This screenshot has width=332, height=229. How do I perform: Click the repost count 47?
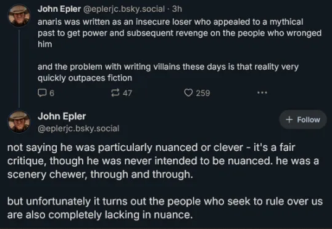pos(128,93)
